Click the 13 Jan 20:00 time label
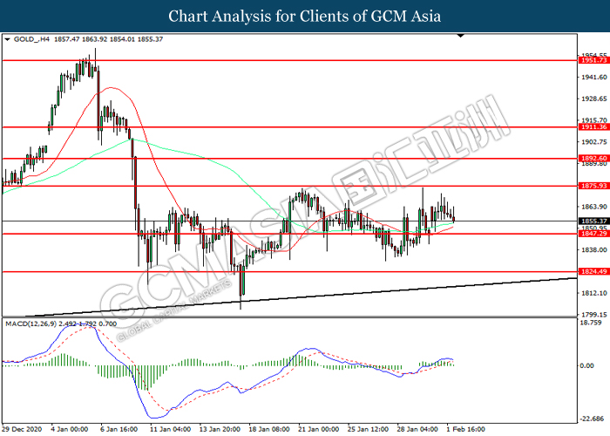This screenshot has height=436, width=610. 220,429
